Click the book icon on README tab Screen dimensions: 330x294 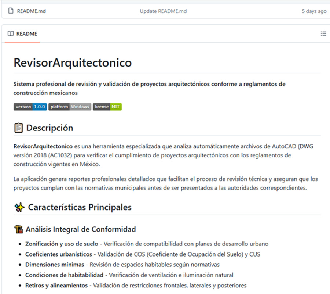tap(11, 33)
